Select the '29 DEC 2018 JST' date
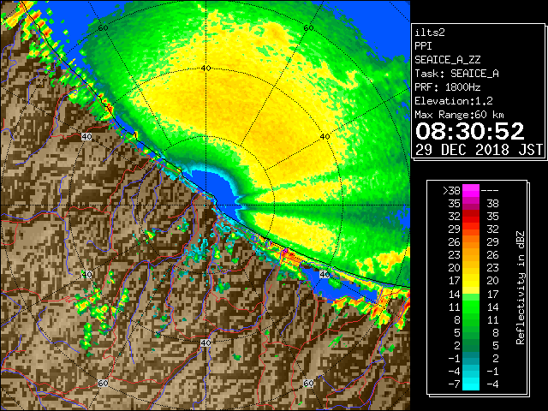Screen dimensions: 548x411 (479, 150)
